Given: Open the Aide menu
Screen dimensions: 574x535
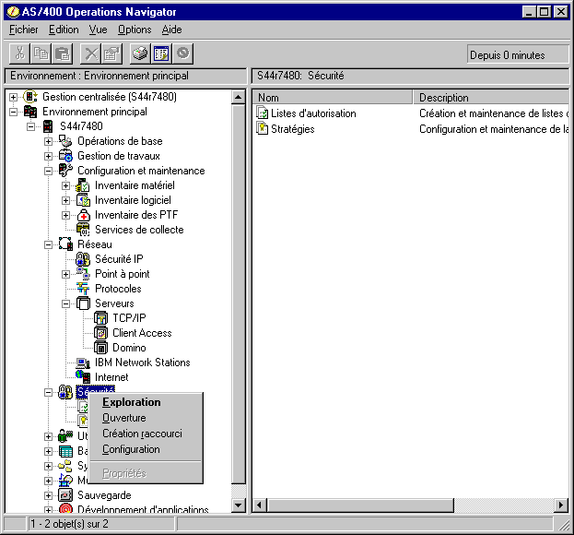Looking at the screenshot, I should [x=171, y=30].
